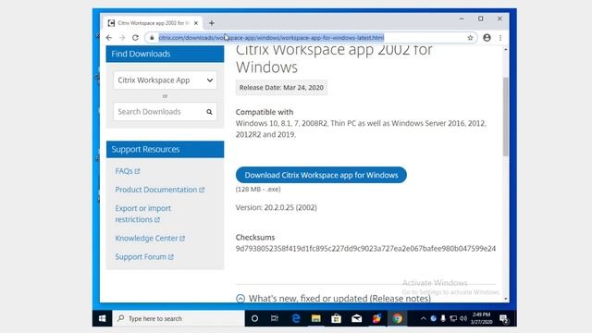Click the Support Resources header
The image size is (592, 333).
pos(165,150)
